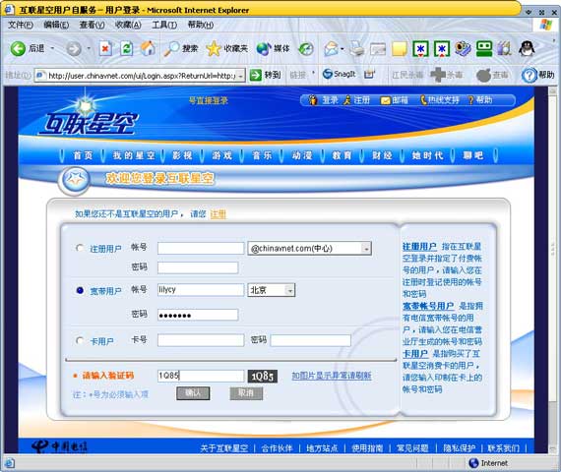Go back with the 后退 arrow button
The width and height of the screenshot is (561, 472).
click(x=28, y=48)
